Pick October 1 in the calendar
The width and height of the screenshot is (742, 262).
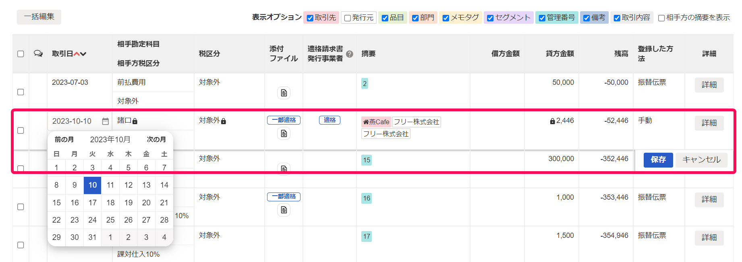pyautogui.click(x=56, y=168)
